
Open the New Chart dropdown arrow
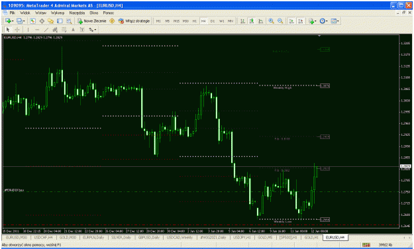[x=13, y=21]
